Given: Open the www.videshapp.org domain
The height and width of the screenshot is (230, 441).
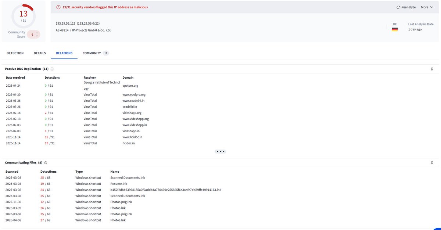Looking at the screenshot, I should click(136, 119).
